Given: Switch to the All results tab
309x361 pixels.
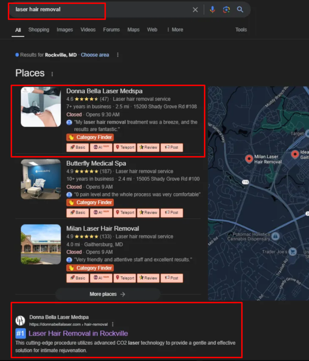Looking at the screenshot, I should click(x=18, y=30).
